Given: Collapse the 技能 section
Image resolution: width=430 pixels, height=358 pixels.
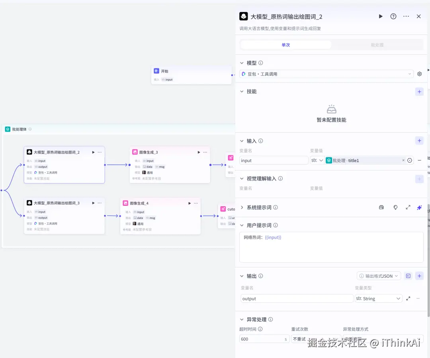Looking at the screenshot, I should (242, 91).
